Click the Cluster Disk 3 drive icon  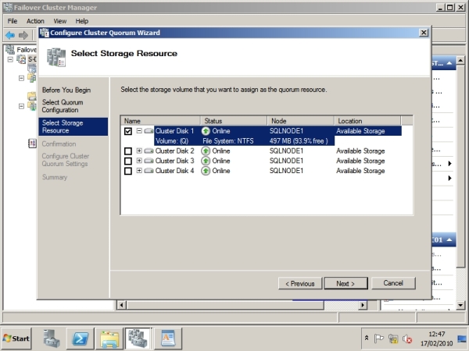click(x=149, y=161)
